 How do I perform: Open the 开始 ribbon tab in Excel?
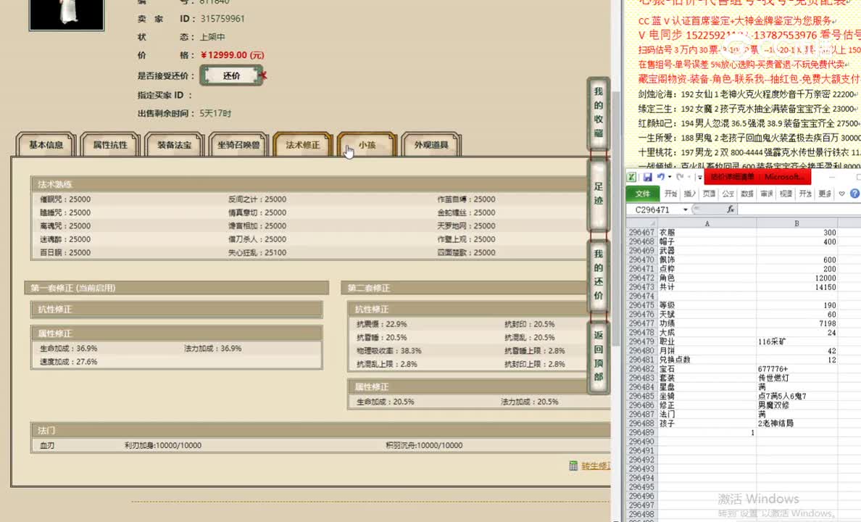click(x=673, y=194)
